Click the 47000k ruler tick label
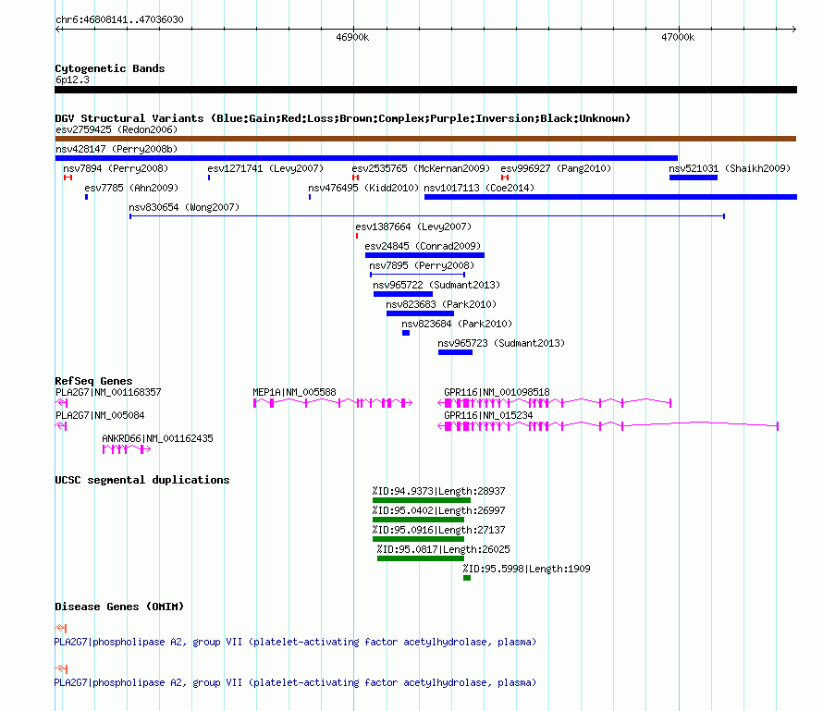The image size is (823, 711). pos(678,37)
